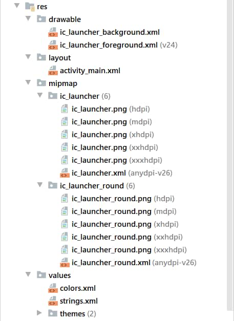
Task: Click the drawable folder icon
Action: tap(41, 19)
